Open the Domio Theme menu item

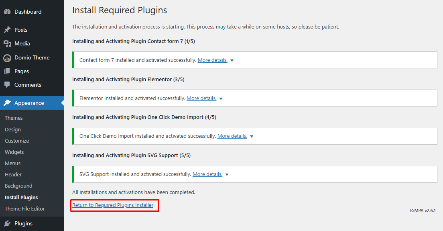tap(32, 57)
